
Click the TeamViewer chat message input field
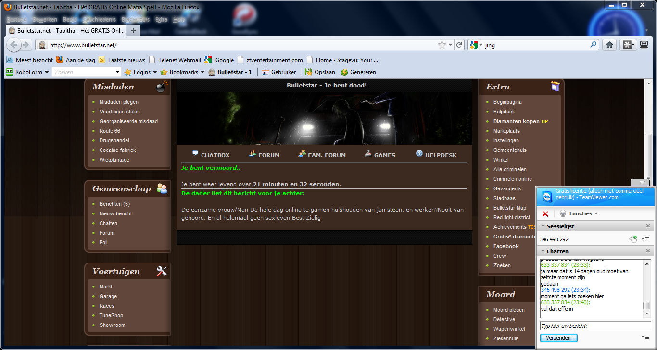[594, 326]
